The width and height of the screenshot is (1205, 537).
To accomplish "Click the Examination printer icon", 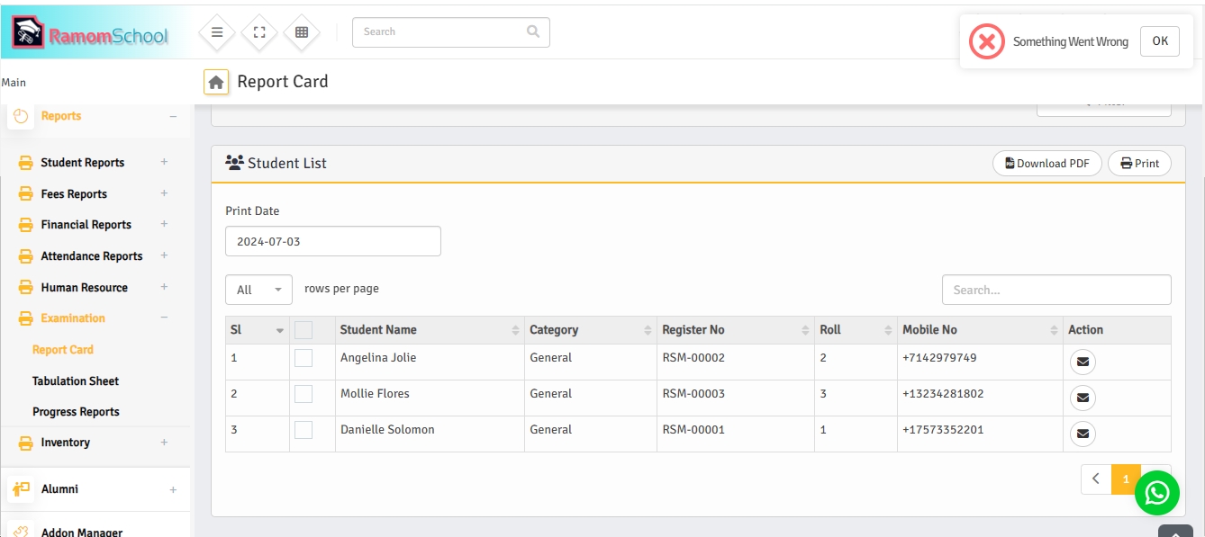I will tap(26, 318).
